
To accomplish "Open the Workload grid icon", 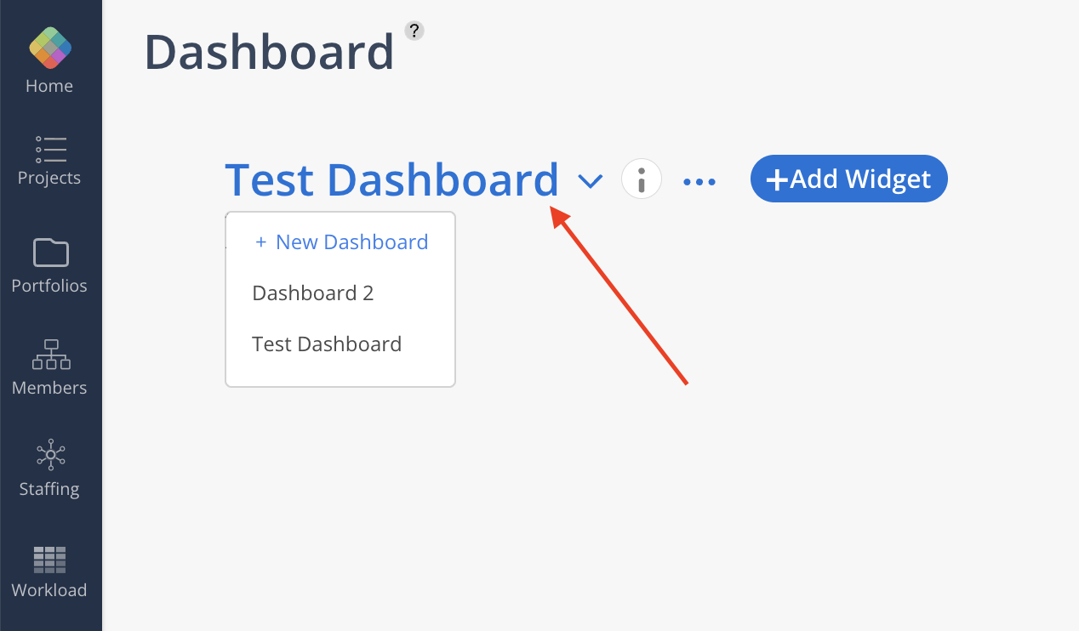I will pyautogui.click(x=49, y=560).
